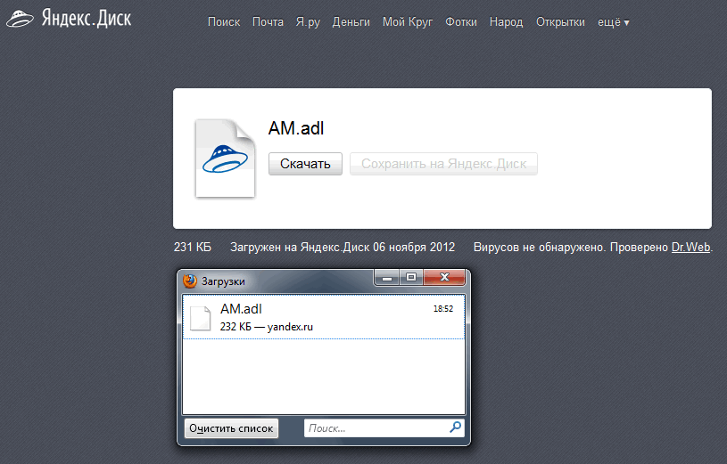The image size is (727, 464).
Task: Click the Яндекс.Диск wordmark text
Action: [x=87, y=19]
